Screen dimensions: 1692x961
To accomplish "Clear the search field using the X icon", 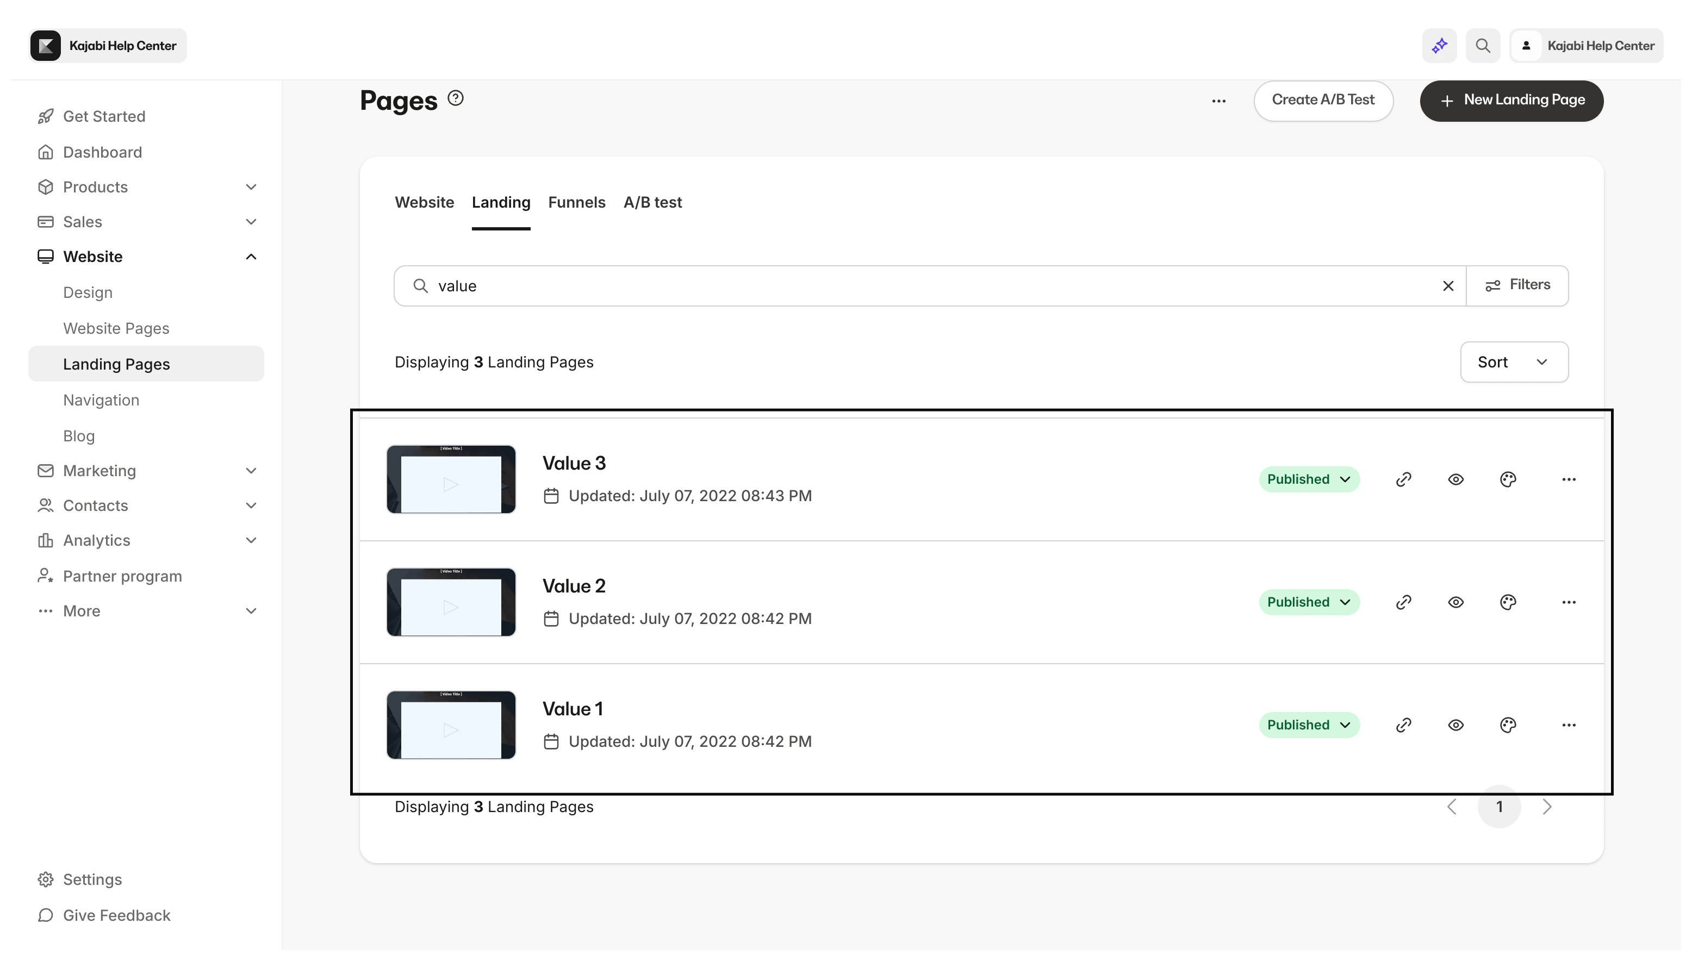I will coord(1448,285).
